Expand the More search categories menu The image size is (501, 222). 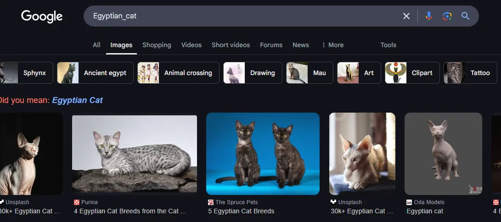click(x=332, y=45)
